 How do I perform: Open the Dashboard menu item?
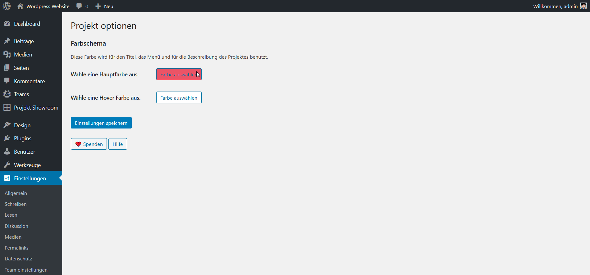[31, 24]
